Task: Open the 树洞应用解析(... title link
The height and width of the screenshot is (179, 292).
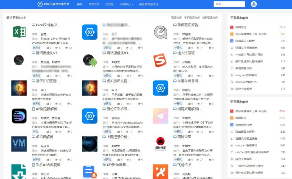Action: [190, 109]
